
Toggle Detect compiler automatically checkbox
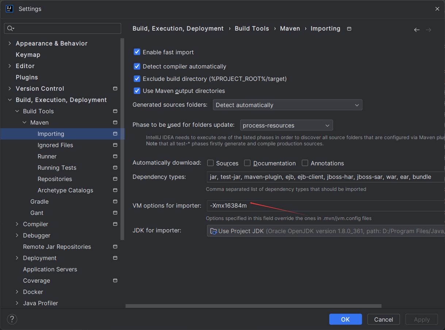(x=137, y=66)
